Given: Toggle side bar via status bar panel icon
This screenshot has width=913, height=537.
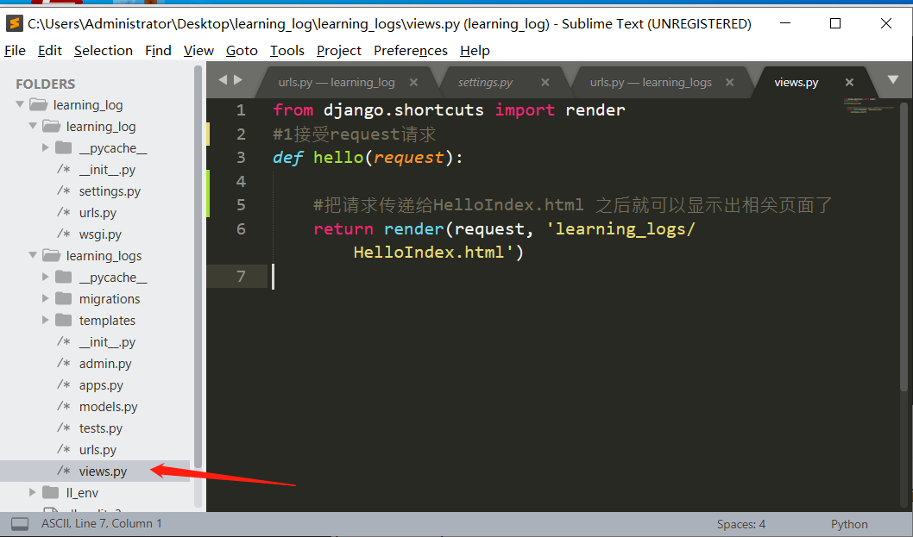Looking at the screenshot, I should click(x=20, y=523).
